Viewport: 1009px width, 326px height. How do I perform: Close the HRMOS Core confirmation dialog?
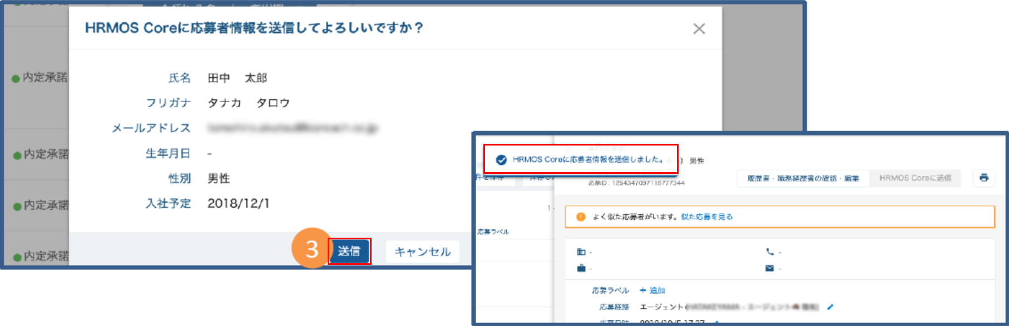tap(699, 29)
